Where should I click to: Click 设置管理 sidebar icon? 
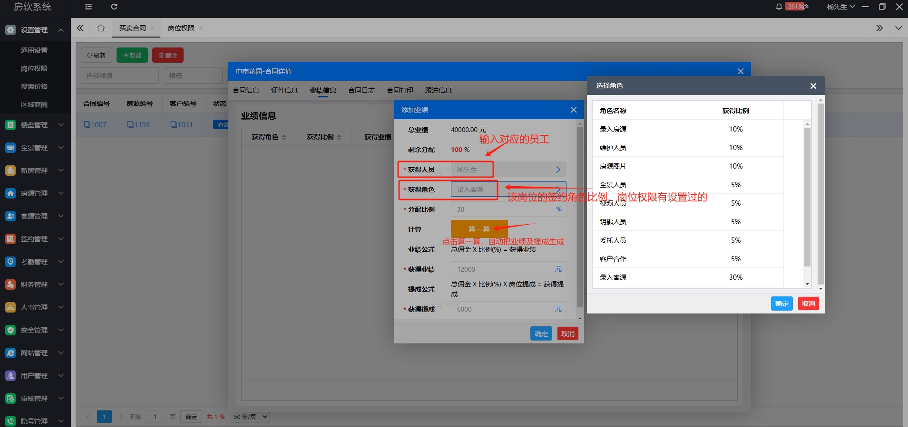(10, 30)
